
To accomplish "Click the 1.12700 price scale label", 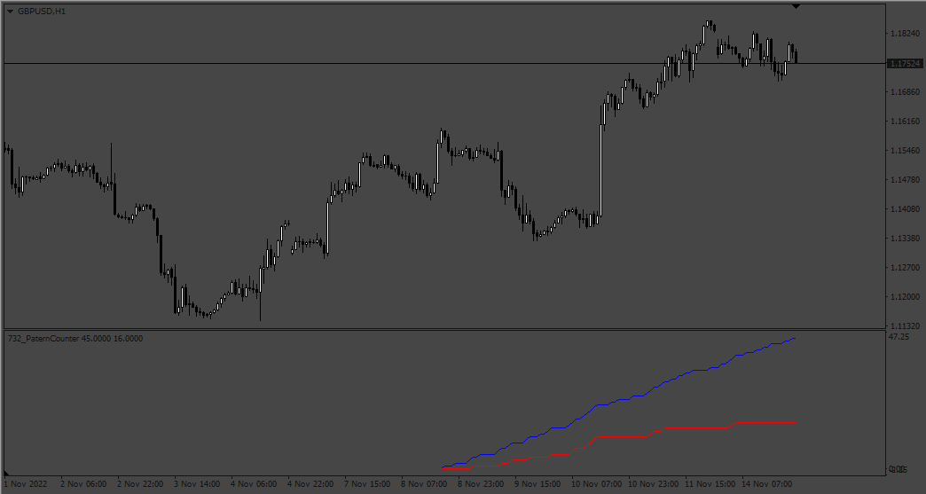I will pos(904,267).
